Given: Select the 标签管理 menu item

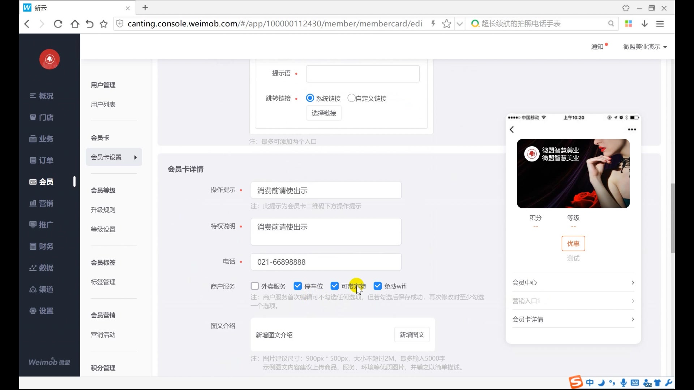Looking at the screenshot, I should click(x=103, y=282).
